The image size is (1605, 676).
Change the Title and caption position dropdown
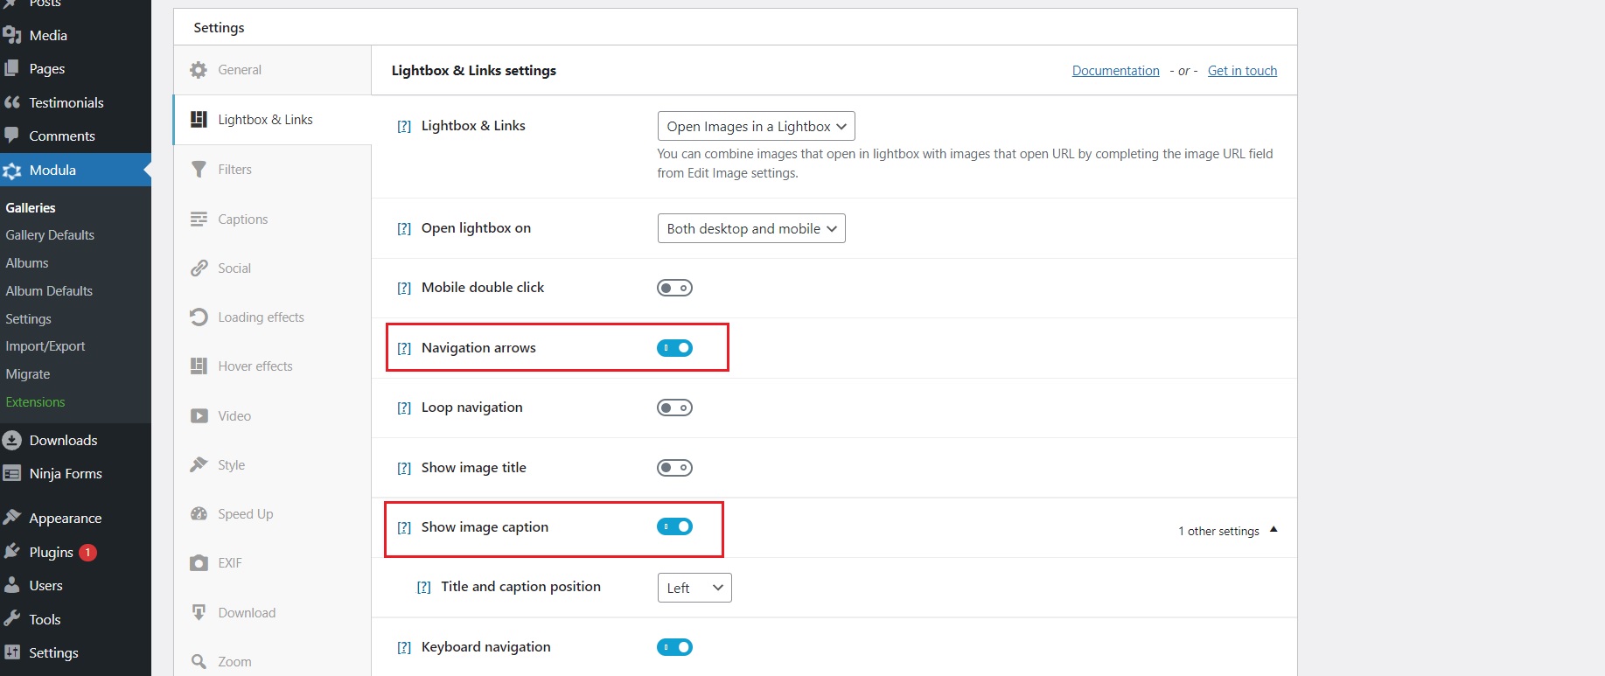[x=694, y=587]
